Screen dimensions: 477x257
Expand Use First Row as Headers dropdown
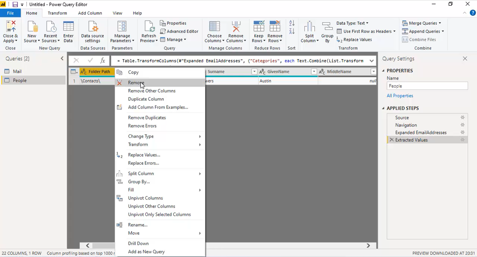click(x=394, y=31)
